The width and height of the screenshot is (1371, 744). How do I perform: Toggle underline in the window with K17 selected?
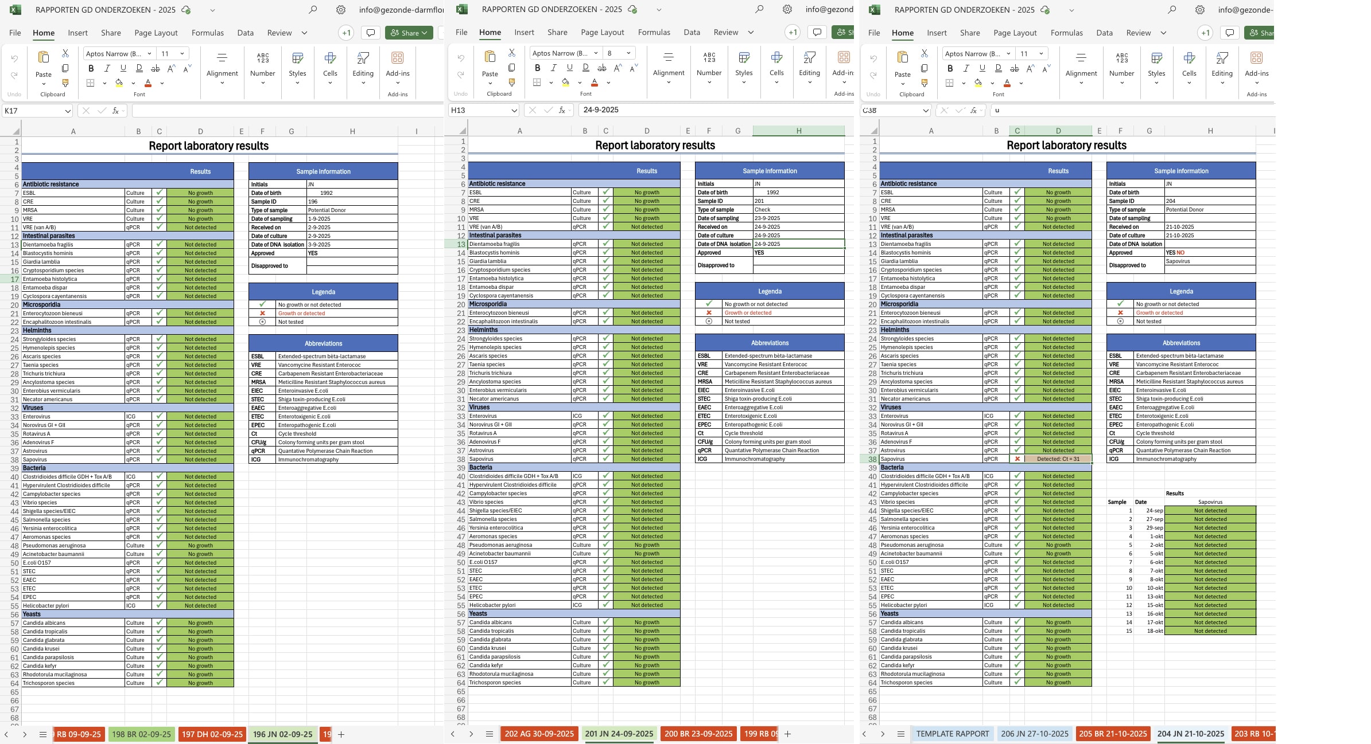point(123,68)
